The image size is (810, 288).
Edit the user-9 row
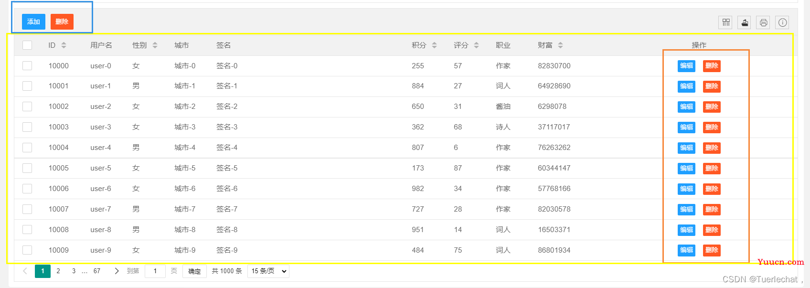pyautogui.click(x=686, y=250)
